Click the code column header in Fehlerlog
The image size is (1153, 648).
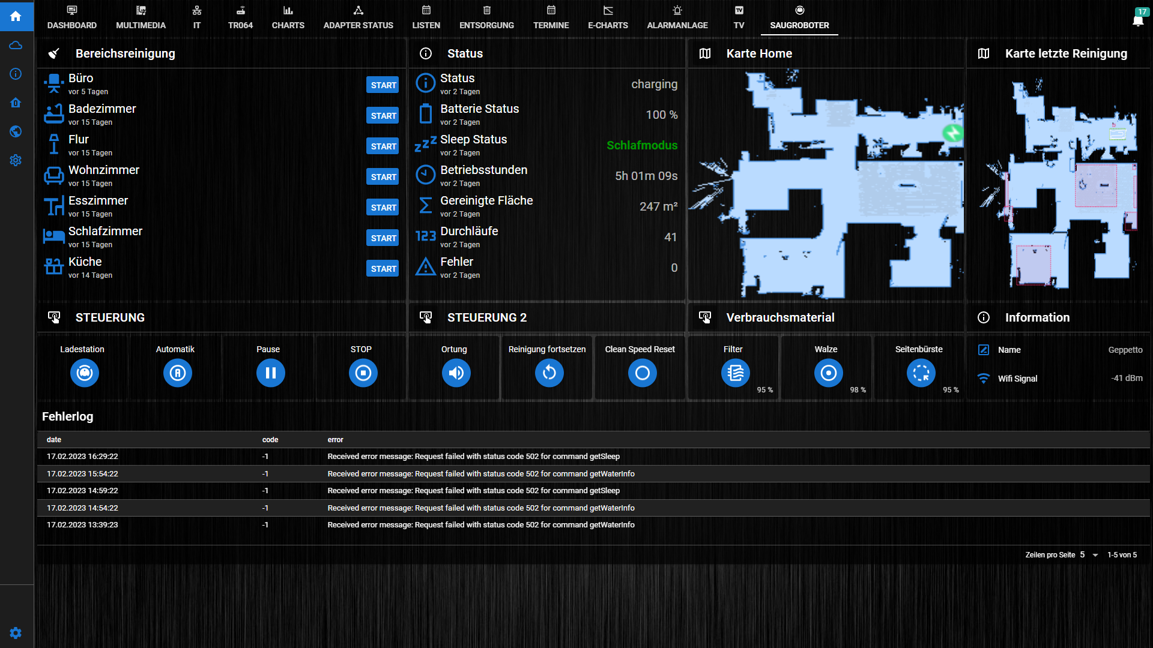[270, 440]
